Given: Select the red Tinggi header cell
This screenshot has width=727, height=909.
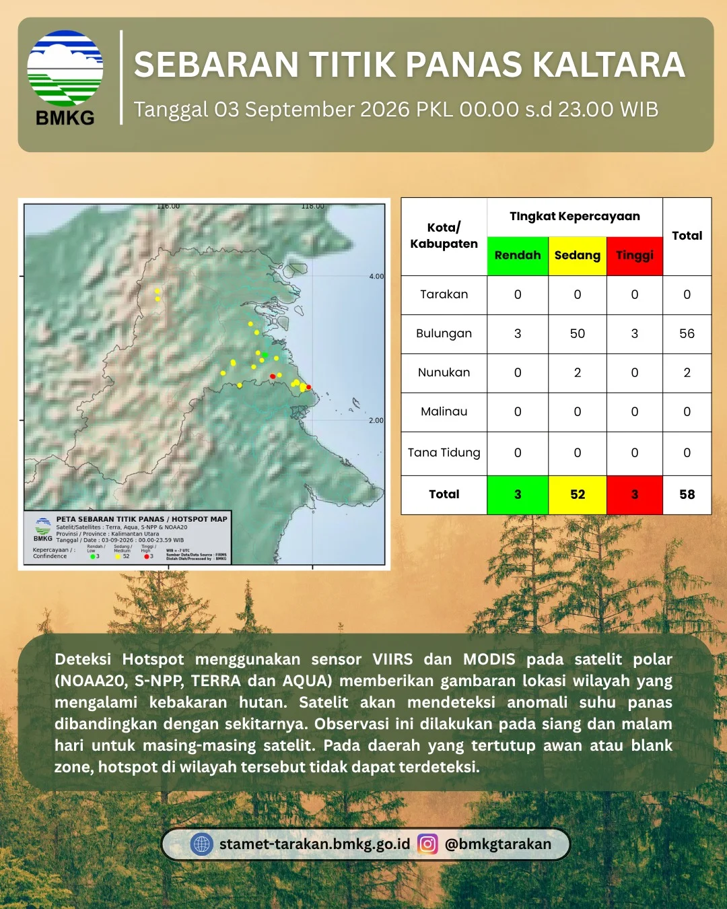Looking at the screenshot, I should pyautogui.click(x=635, y=256).
